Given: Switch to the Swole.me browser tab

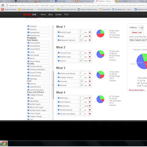Looking at the screenshot, I should (104, 1).
